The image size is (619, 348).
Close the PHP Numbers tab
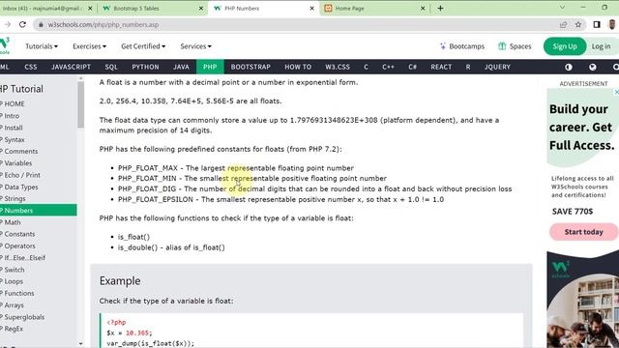[x=311, y=9]
